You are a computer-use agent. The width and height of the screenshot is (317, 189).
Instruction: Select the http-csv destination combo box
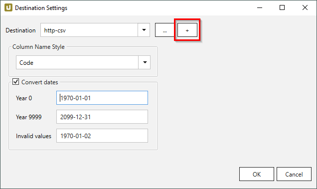95,30
